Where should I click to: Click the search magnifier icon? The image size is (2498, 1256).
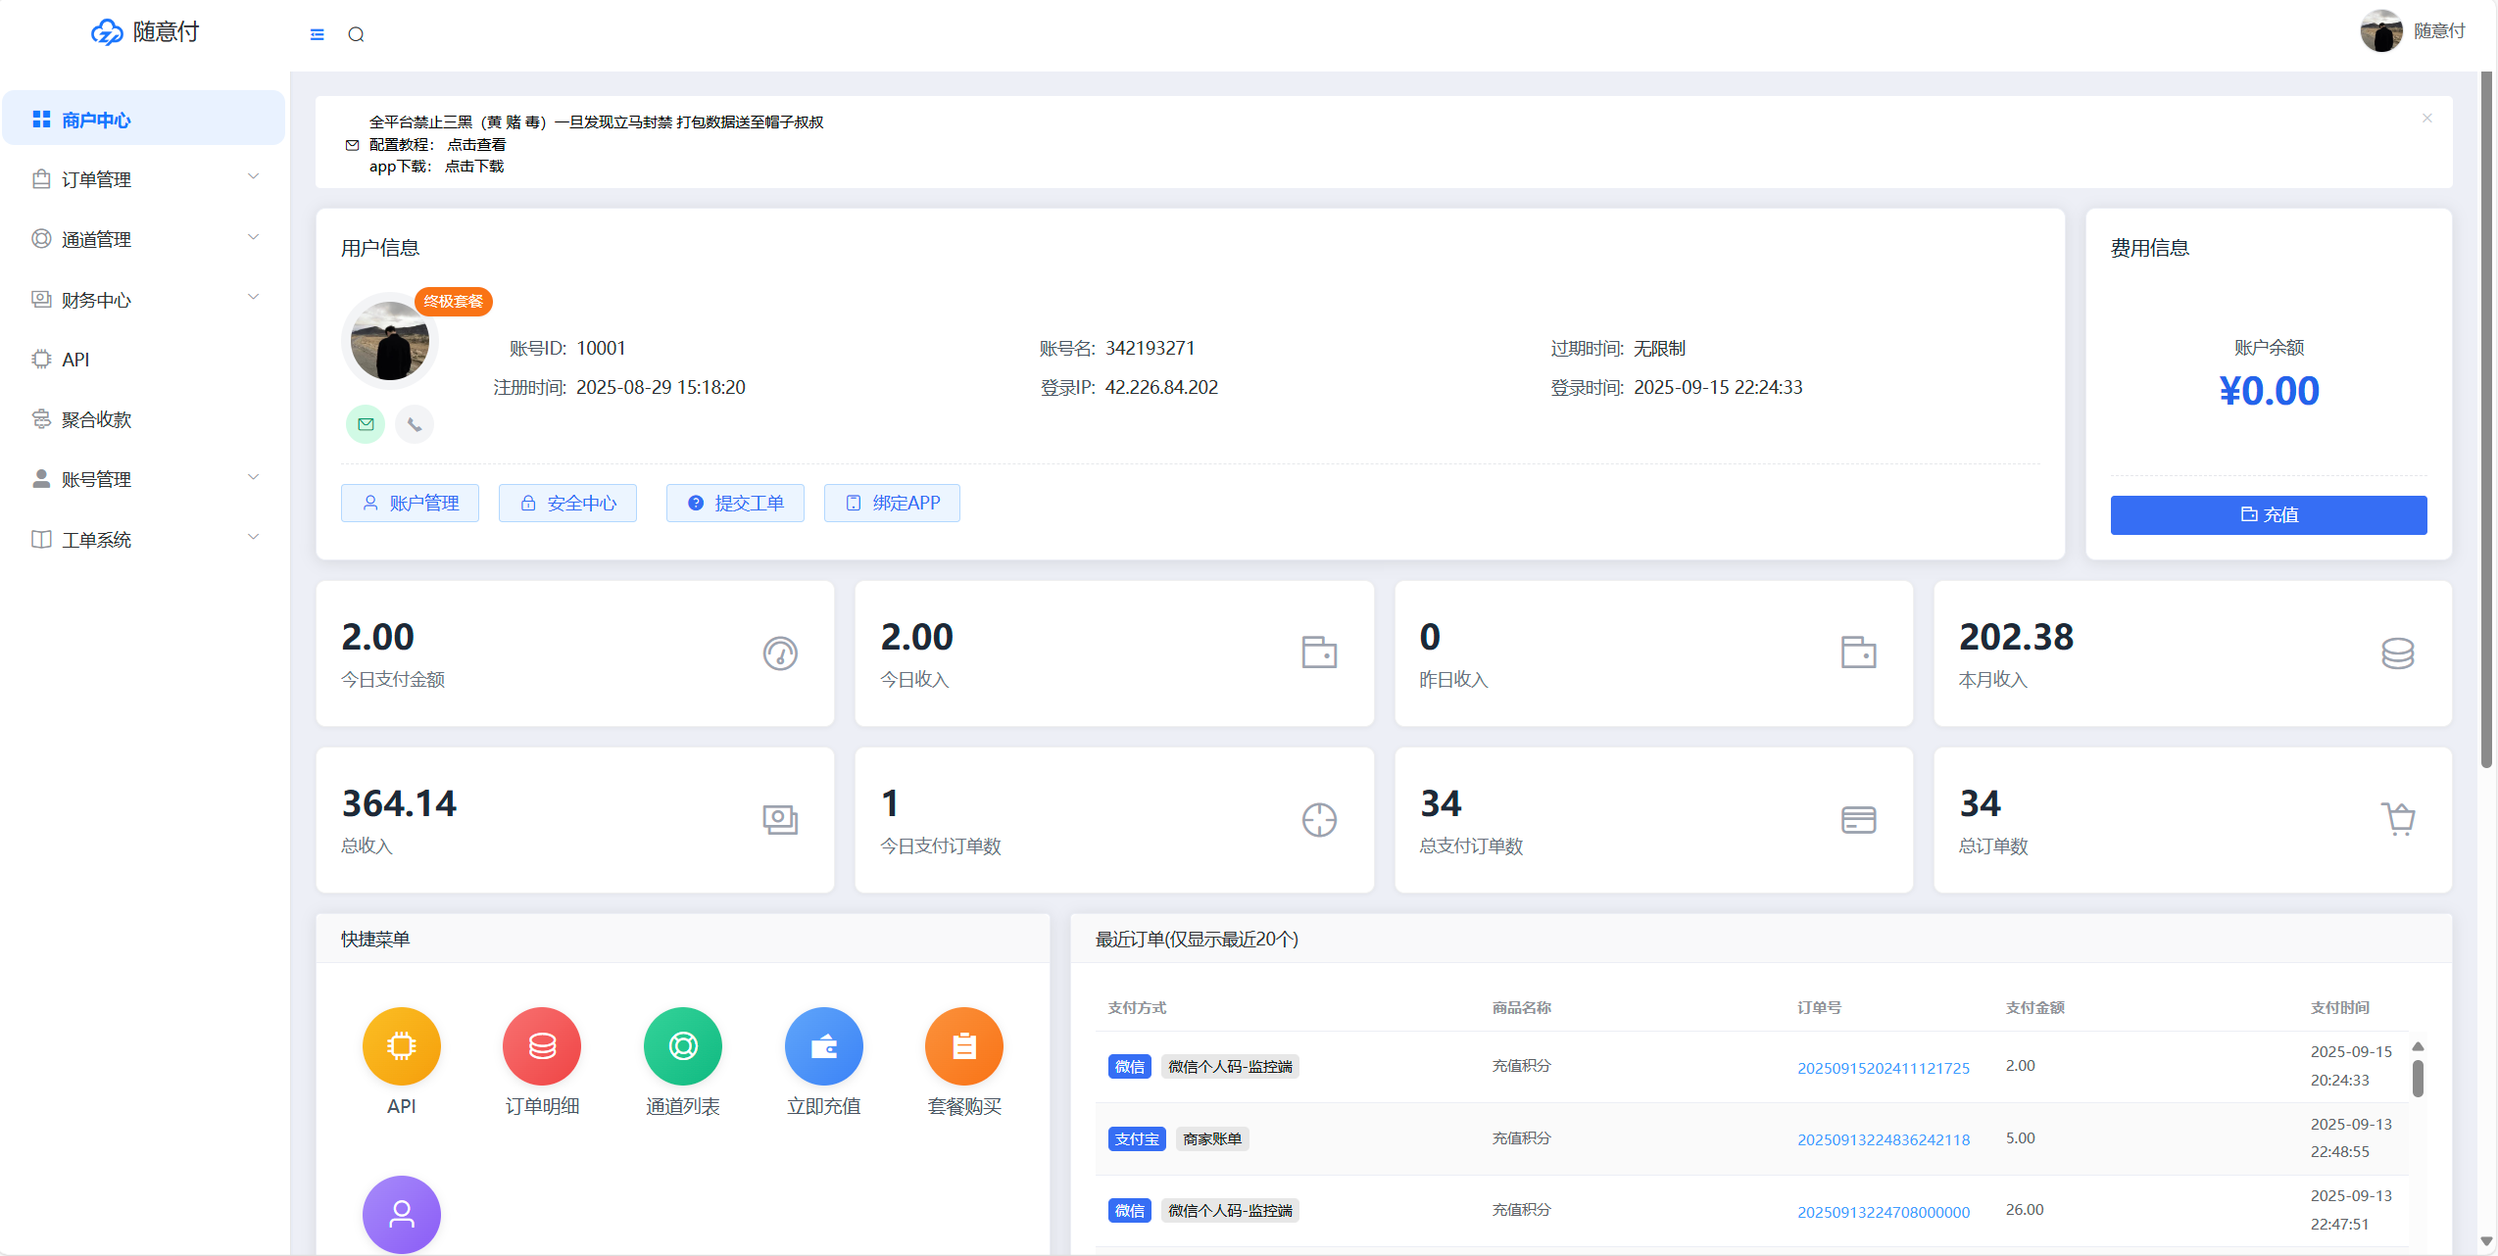[356, 34]
